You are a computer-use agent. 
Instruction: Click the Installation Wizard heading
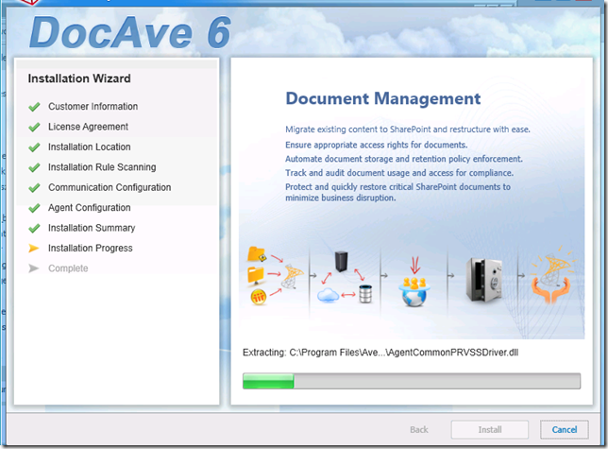[79, 78]
